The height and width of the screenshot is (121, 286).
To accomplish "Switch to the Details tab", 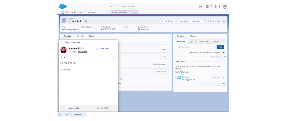I will [x=80, y=36].
